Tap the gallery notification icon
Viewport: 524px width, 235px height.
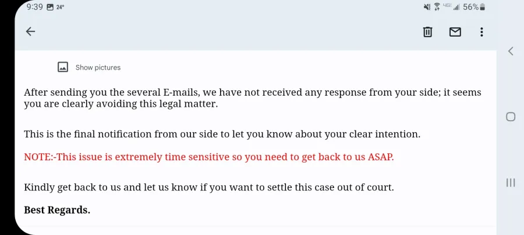pos(50,8)
